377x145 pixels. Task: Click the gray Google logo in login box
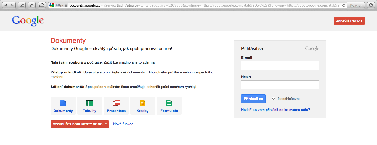pos(312,49)
